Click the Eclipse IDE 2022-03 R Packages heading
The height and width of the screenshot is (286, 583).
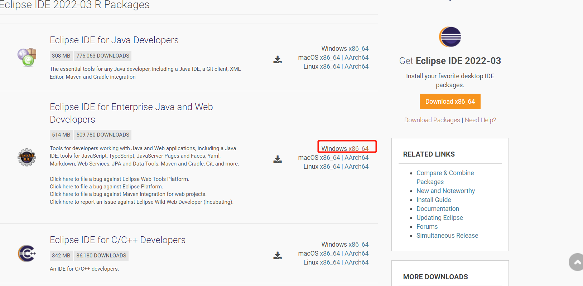tap(74, 5)
